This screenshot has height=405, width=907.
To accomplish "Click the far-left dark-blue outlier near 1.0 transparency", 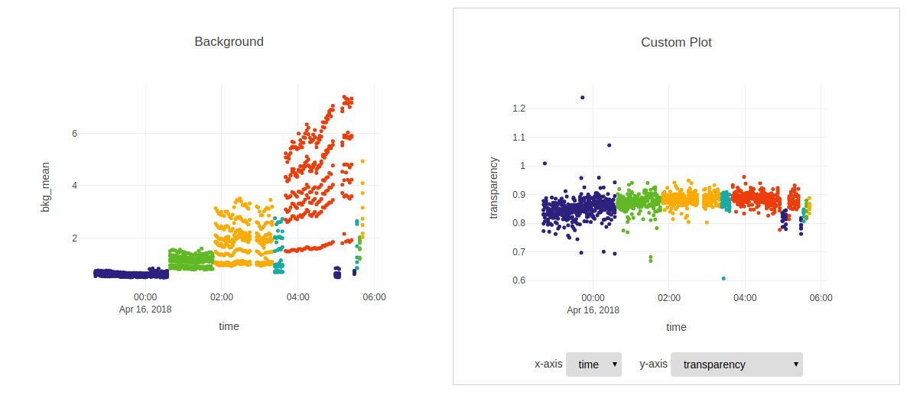I will pyautogui.click(x=545, y=163).
